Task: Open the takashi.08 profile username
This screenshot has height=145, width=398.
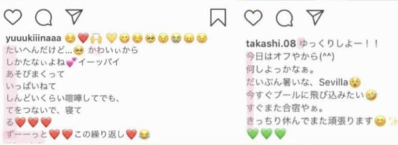Action: (x=271, y=44)
